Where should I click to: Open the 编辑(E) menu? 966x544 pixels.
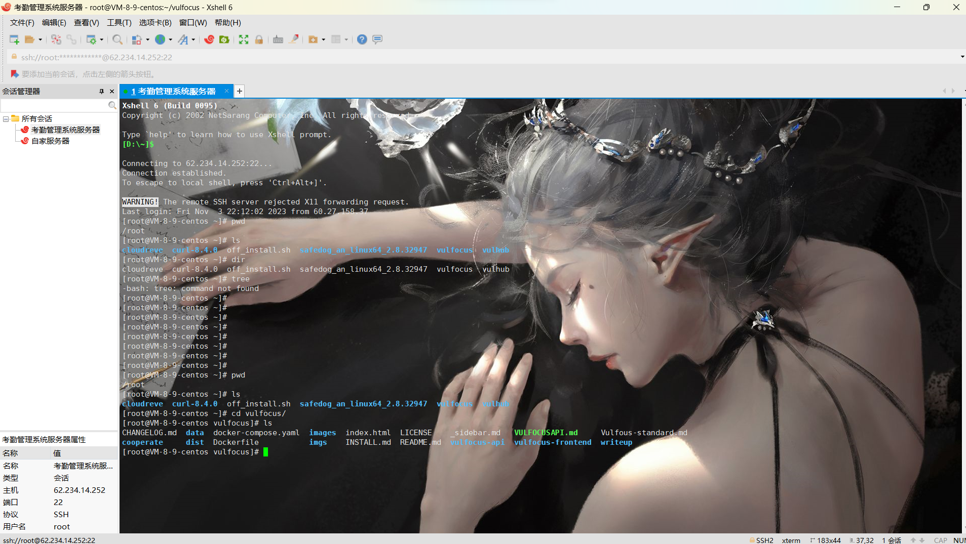[54, 23]
